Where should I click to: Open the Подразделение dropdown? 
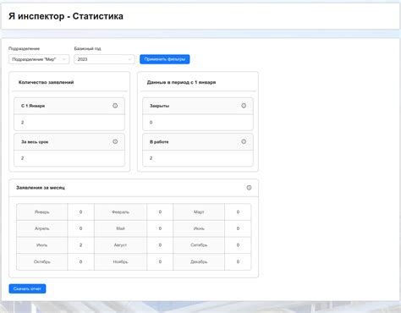(x=39, y=59)
